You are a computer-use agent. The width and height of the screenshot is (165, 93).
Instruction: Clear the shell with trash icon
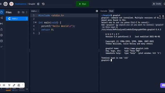(163, 16)
